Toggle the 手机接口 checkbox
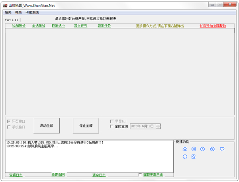Screen dimensions: 239x182 (9, 127)
